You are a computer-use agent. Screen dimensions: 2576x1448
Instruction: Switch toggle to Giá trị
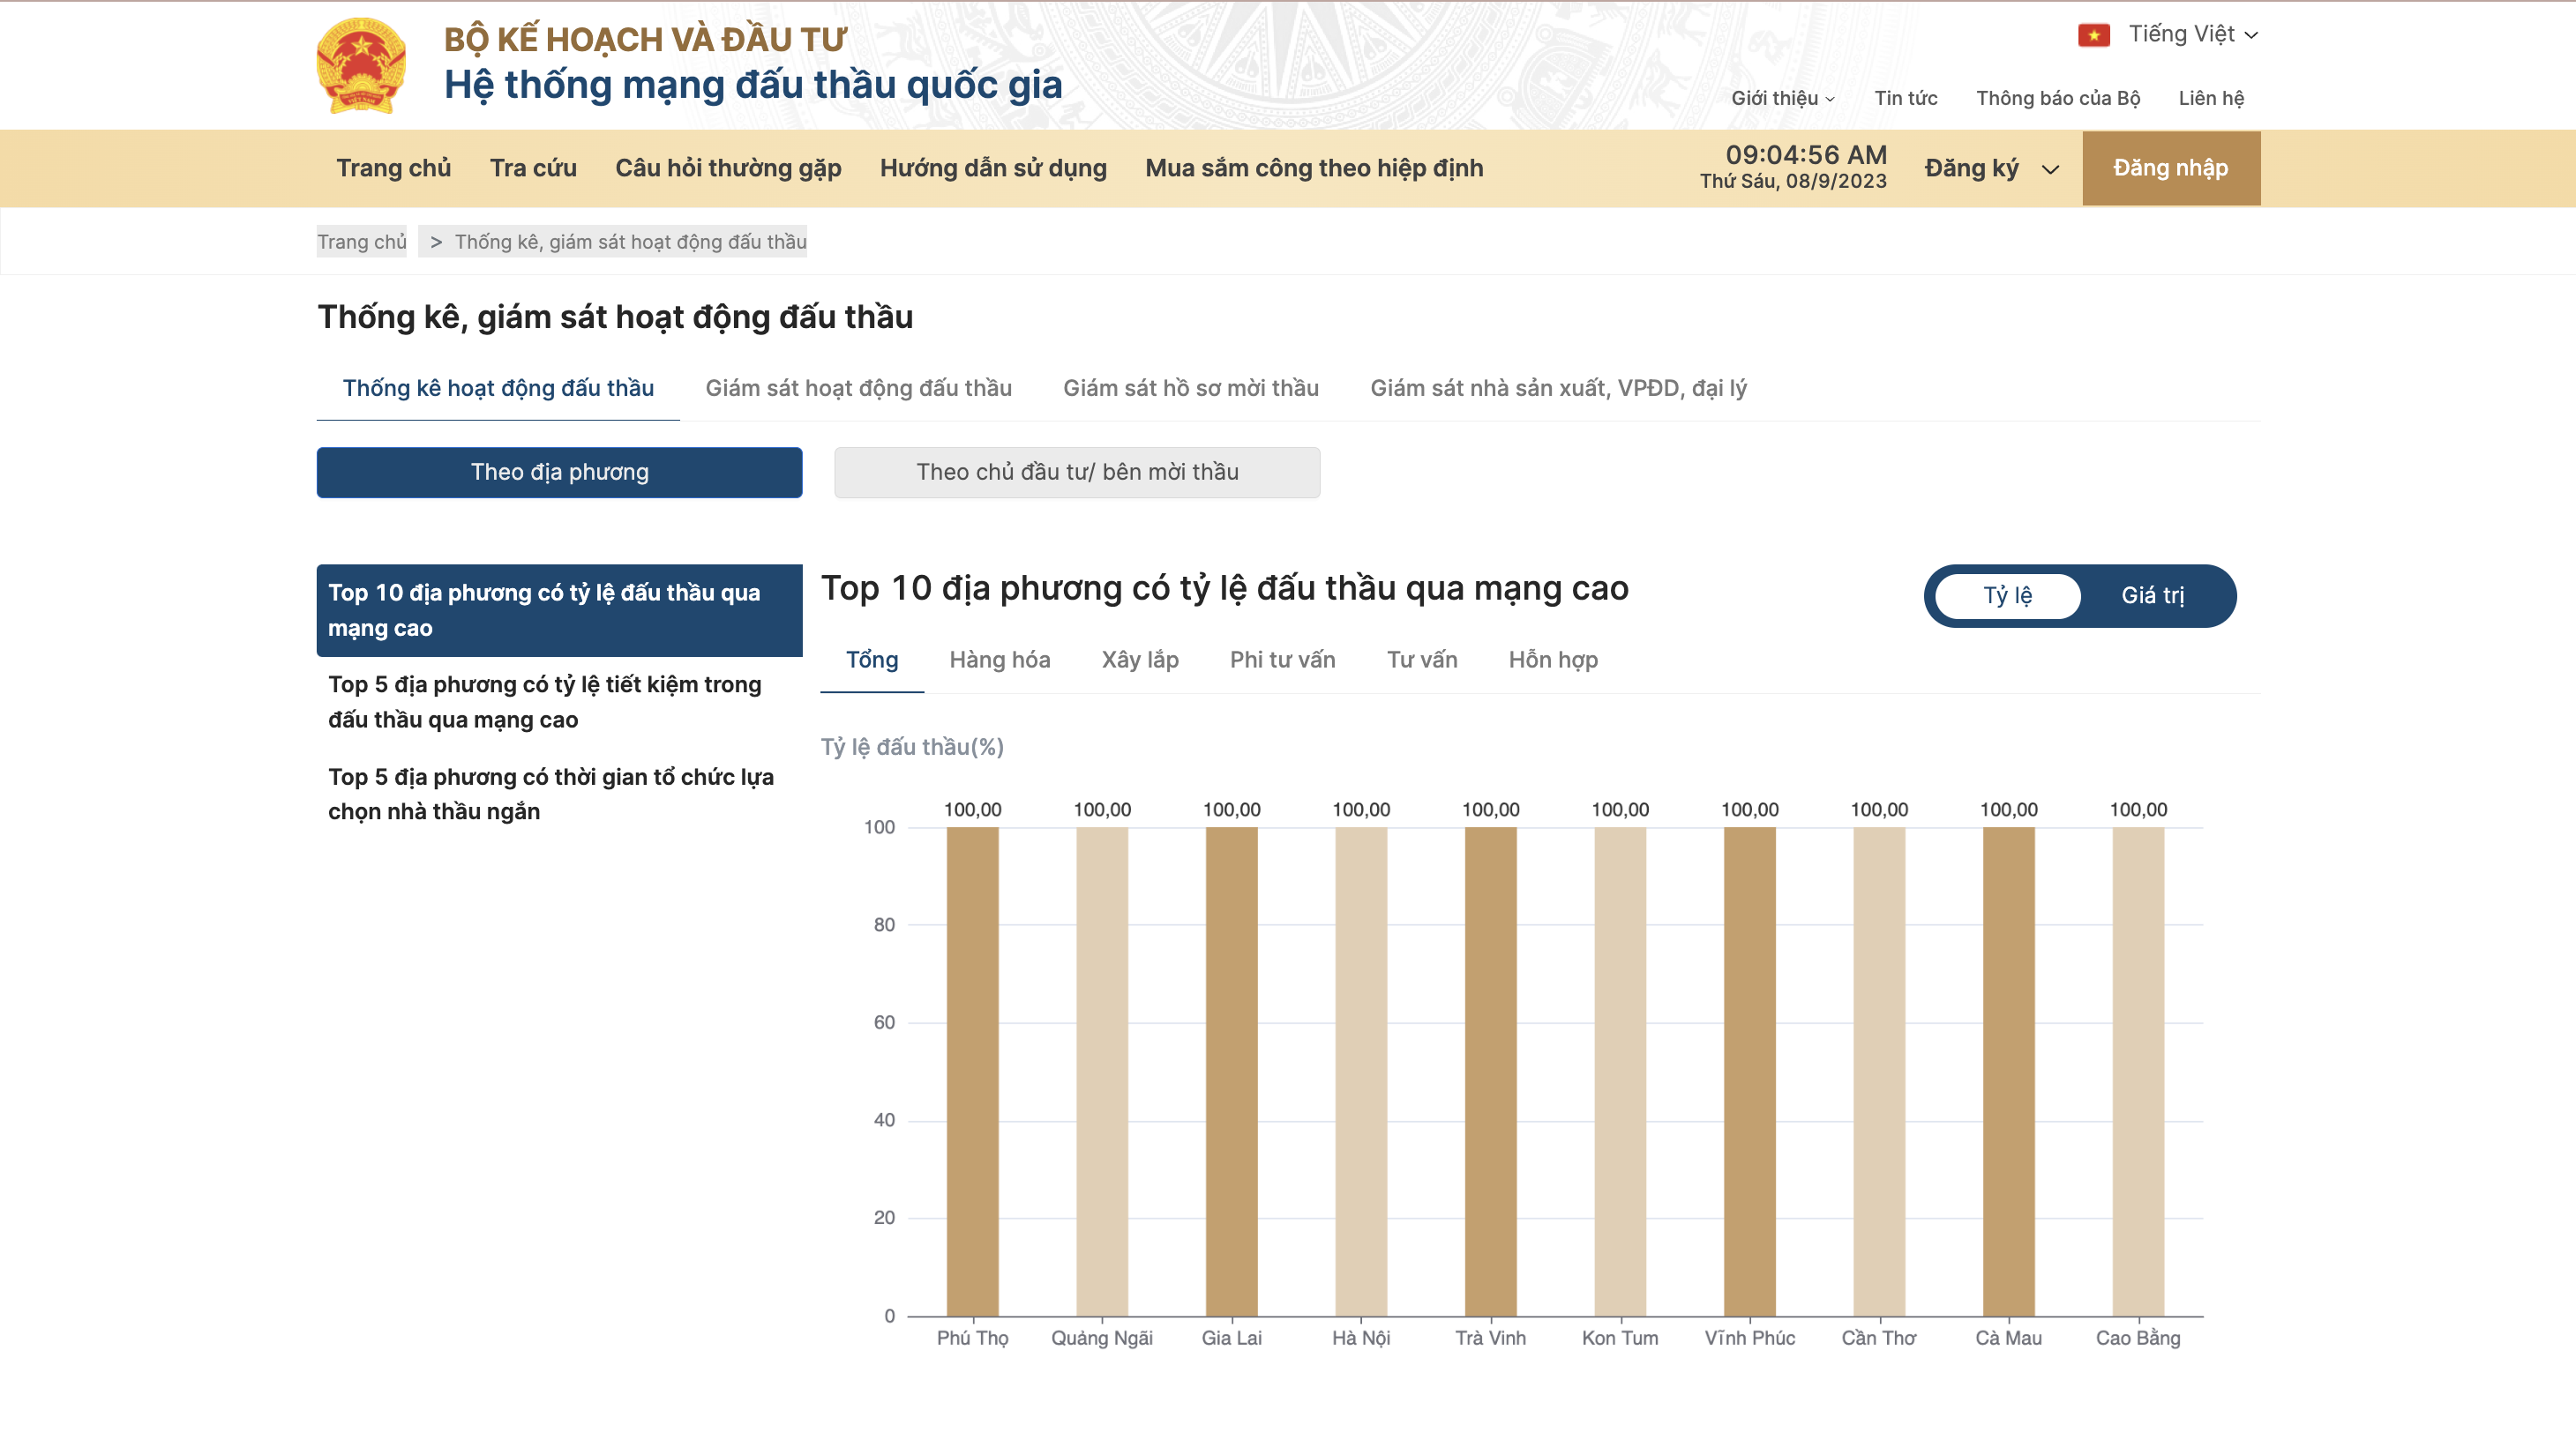point(2152,595)
